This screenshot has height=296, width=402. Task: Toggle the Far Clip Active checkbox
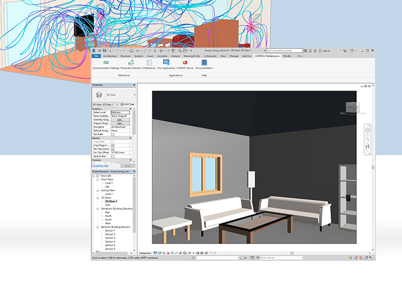point(113,149)
